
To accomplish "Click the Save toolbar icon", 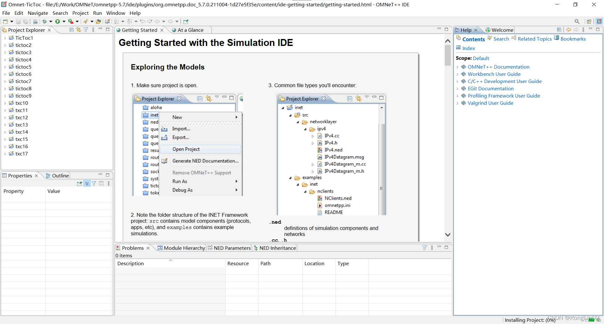I will (x=18, y=21).
